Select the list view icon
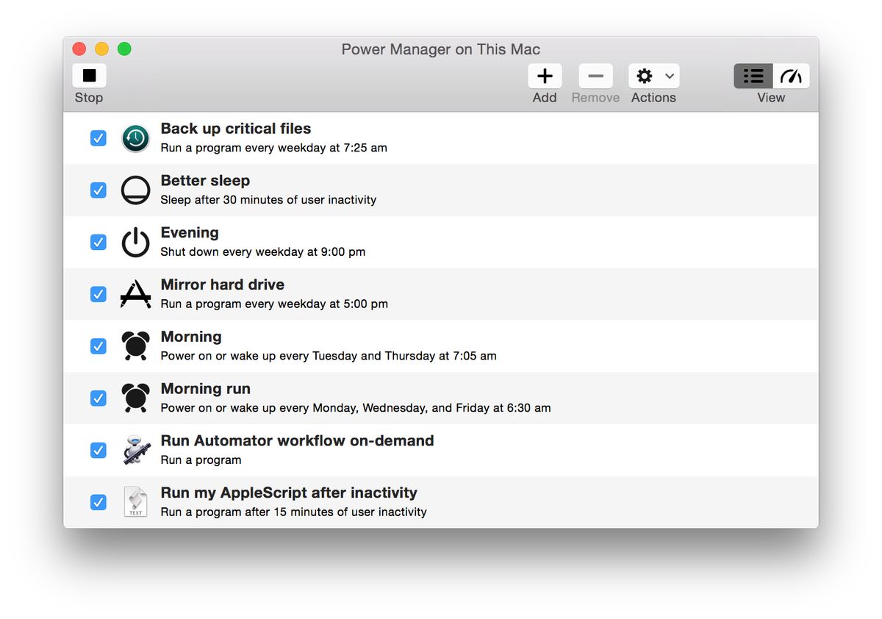Image resolution: width=882 pixels, height=619 pixels. pos(752,76)
